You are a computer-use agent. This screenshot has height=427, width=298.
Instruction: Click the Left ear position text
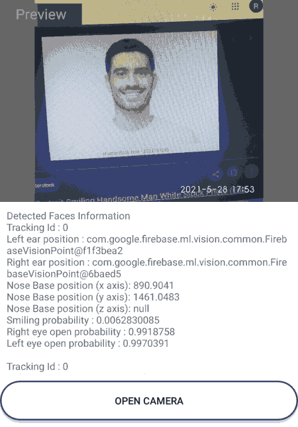click(x=147, y=245)
